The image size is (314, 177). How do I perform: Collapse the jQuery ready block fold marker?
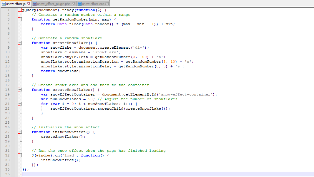20,10
